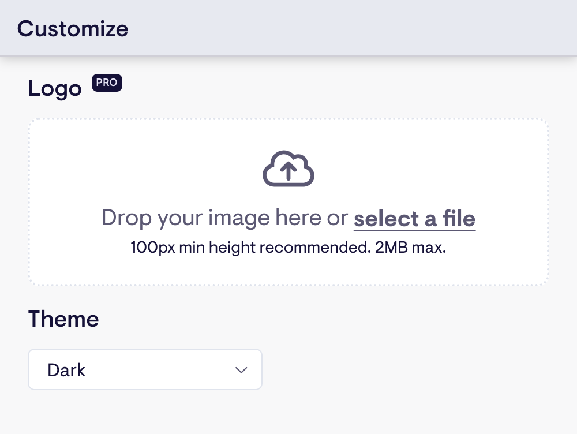The image size is (577, 434).
Task: Click the Drop your image here prompt
Action: (225, 218)
